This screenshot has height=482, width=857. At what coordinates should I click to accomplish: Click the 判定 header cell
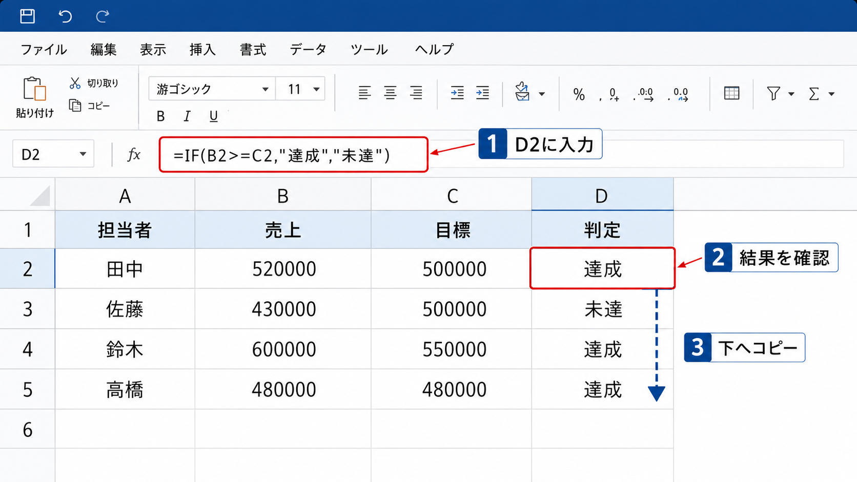(602, 230)
